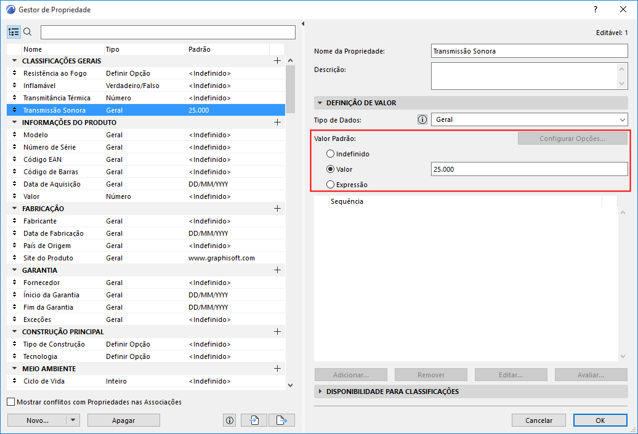Click reorder handle for Site do Produto
638x434 pixels.
(x=14, y=258)
